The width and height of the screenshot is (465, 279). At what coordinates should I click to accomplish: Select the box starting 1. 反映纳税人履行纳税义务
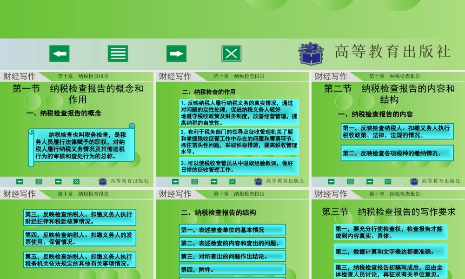[239, 113]
